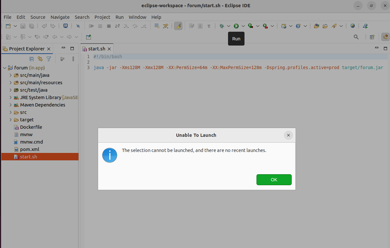390x248 pixels.
Task: Open the Debug button dropdown arrow
Action: click(229, 26)
